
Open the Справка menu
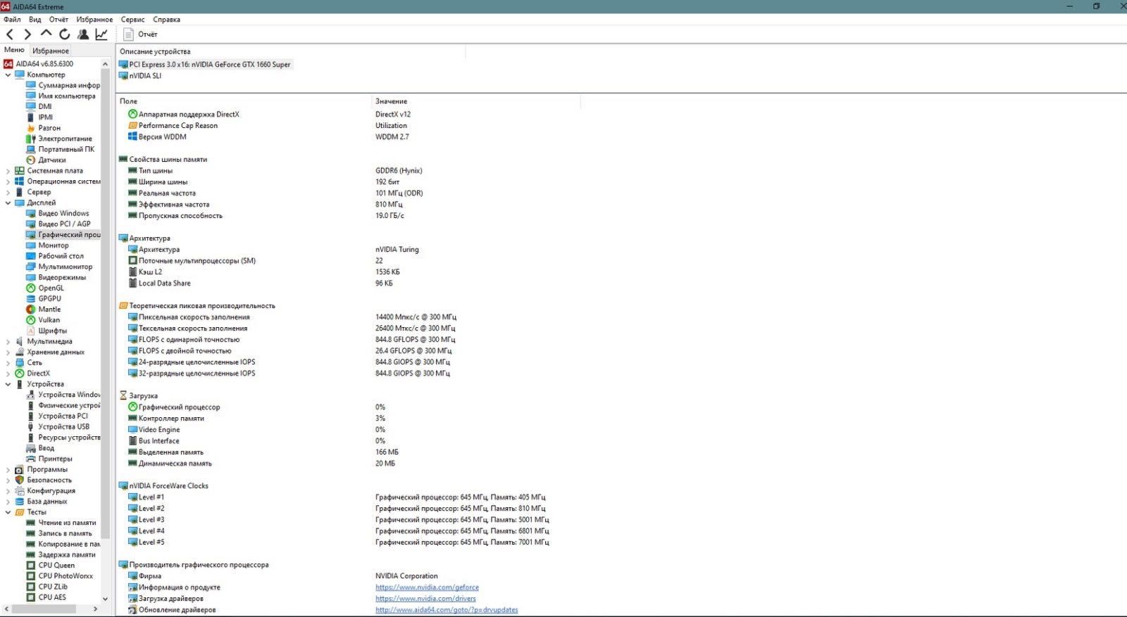tap(166, 20)
